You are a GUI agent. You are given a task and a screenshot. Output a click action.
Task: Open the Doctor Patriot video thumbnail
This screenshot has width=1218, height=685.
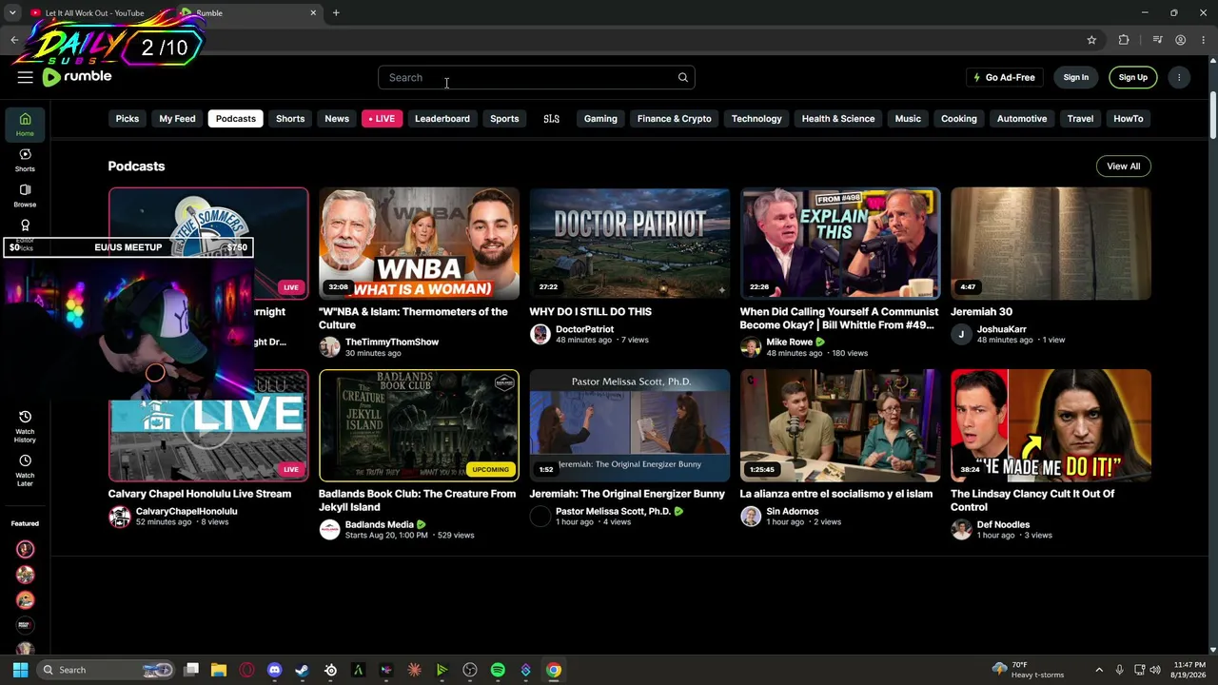(630, 244)
